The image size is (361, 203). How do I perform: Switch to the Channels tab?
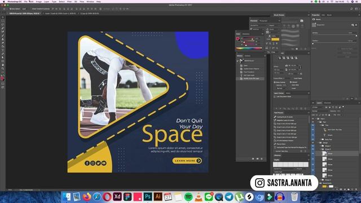click(327, 103)
